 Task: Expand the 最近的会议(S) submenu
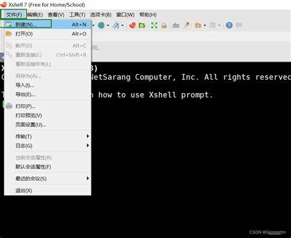point(47,178)
